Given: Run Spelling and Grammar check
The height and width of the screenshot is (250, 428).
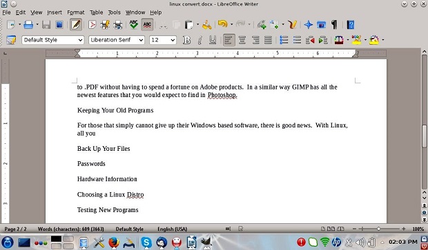Looking at the screenshot, I should point(134,25).
